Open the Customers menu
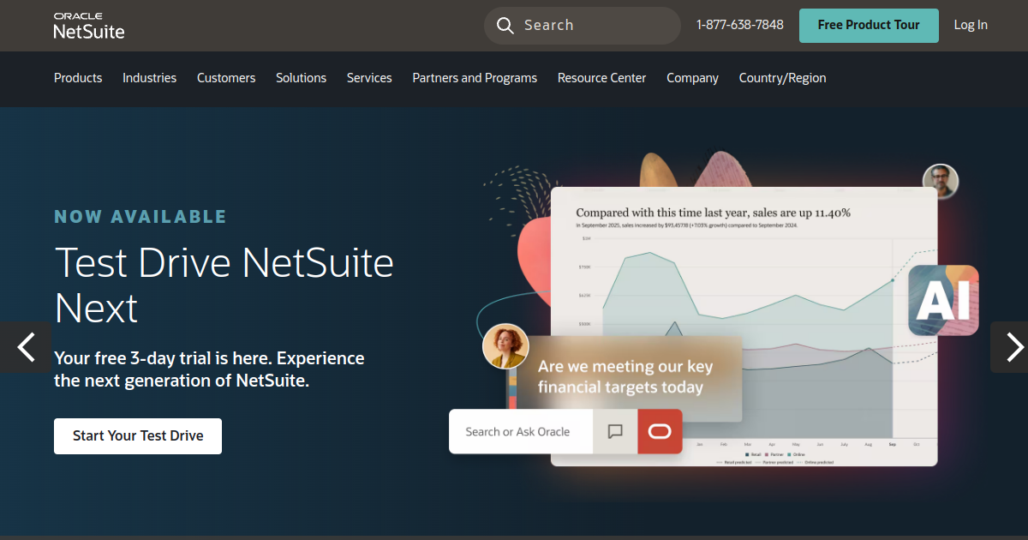 pyautogui.click(x=226, y=78)
